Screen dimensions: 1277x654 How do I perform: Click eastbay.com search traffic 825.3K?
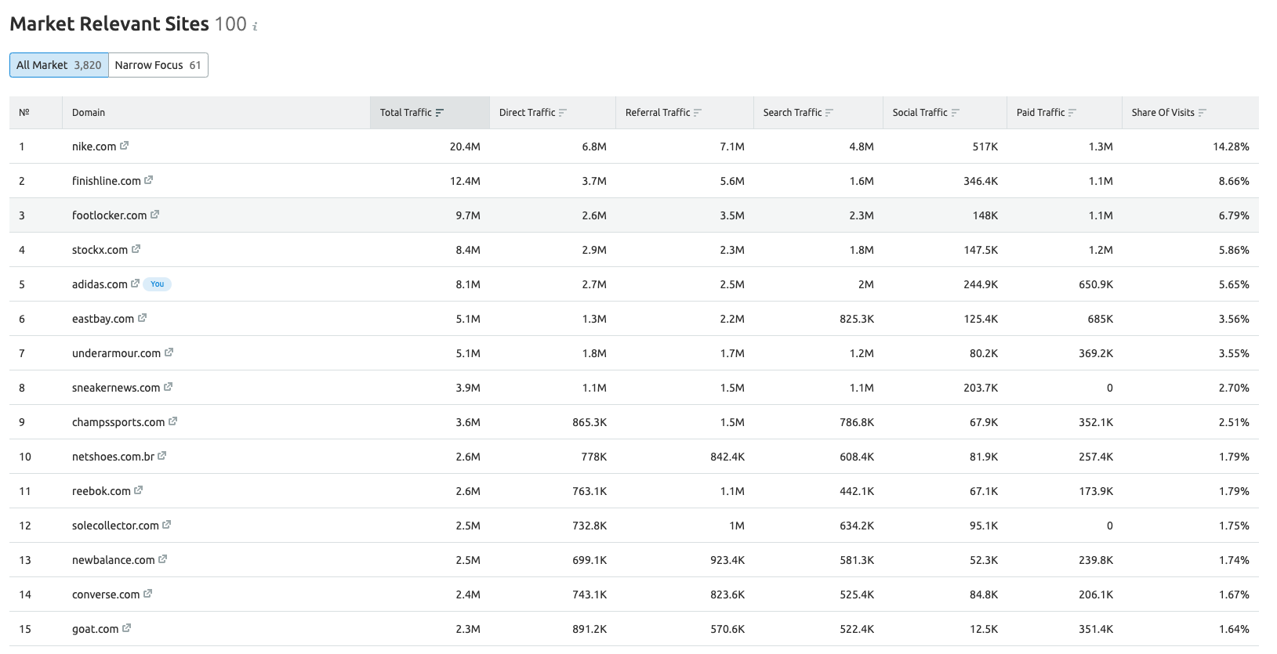tap(857, 319)
